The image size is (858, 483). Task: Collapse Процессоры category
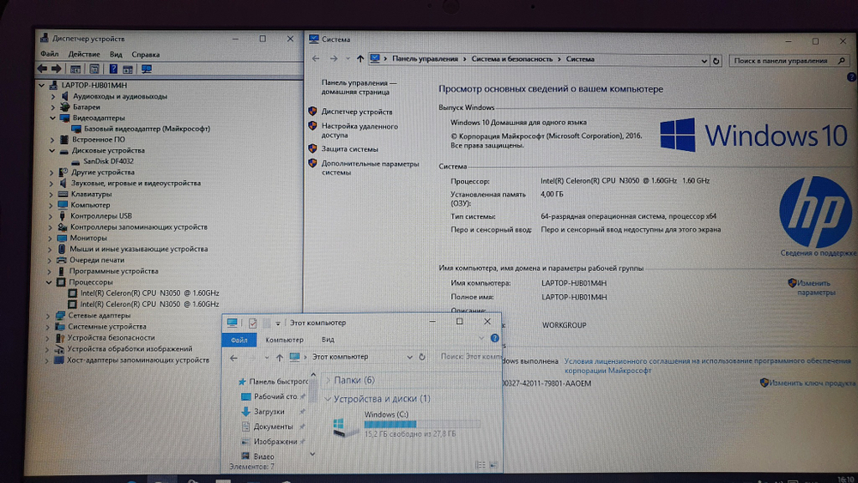[x=49, y=282]
